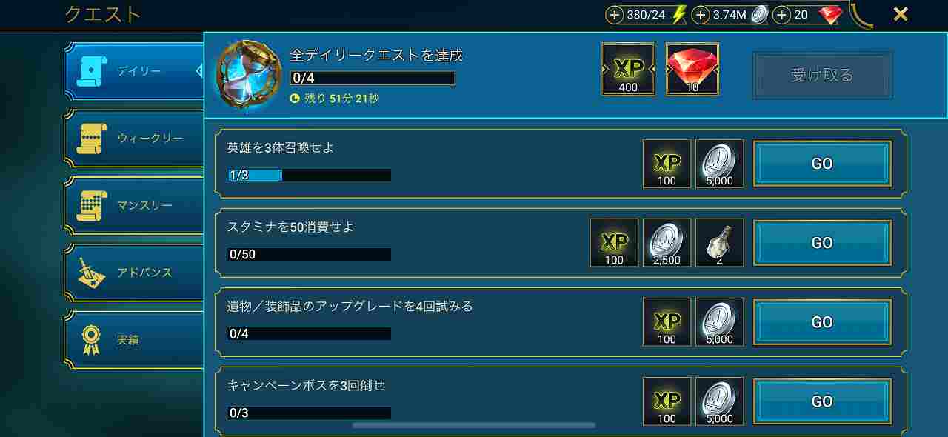The image size is (948, 437).
Task: Click the 400 XP reward icon
Action: pos(629,70)
